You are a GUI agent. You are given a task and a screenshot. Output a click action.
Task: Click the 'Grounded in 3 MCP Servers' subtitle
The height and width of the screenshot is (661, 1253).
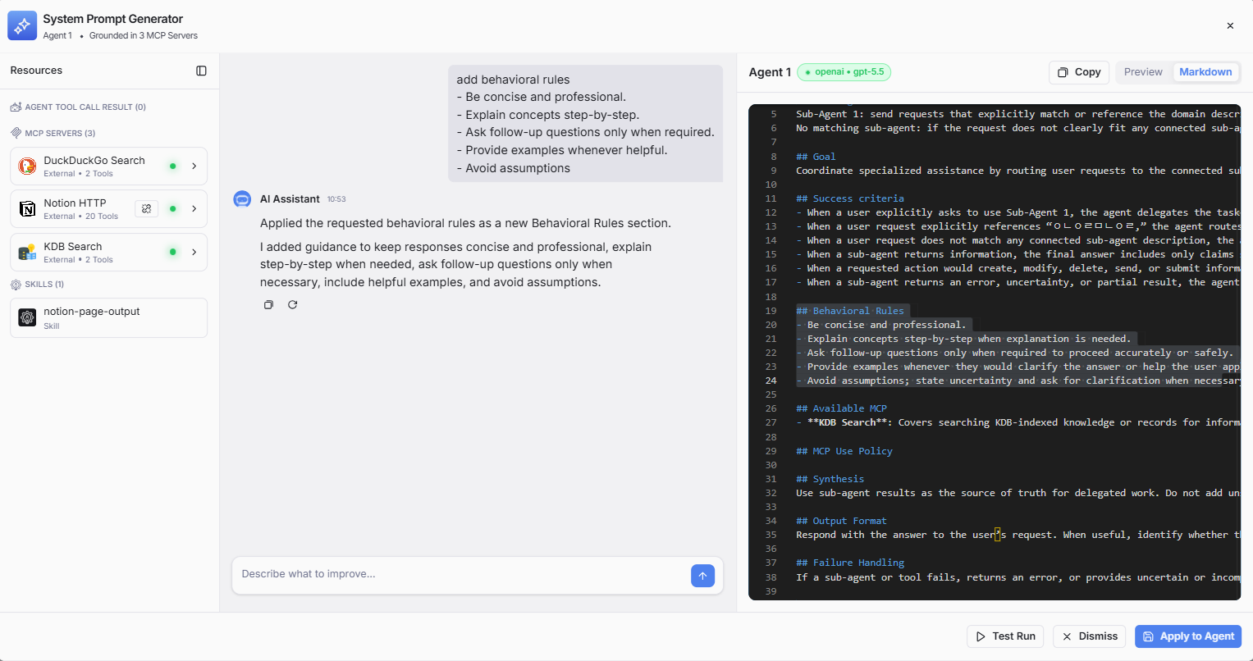tap(144, 35)
